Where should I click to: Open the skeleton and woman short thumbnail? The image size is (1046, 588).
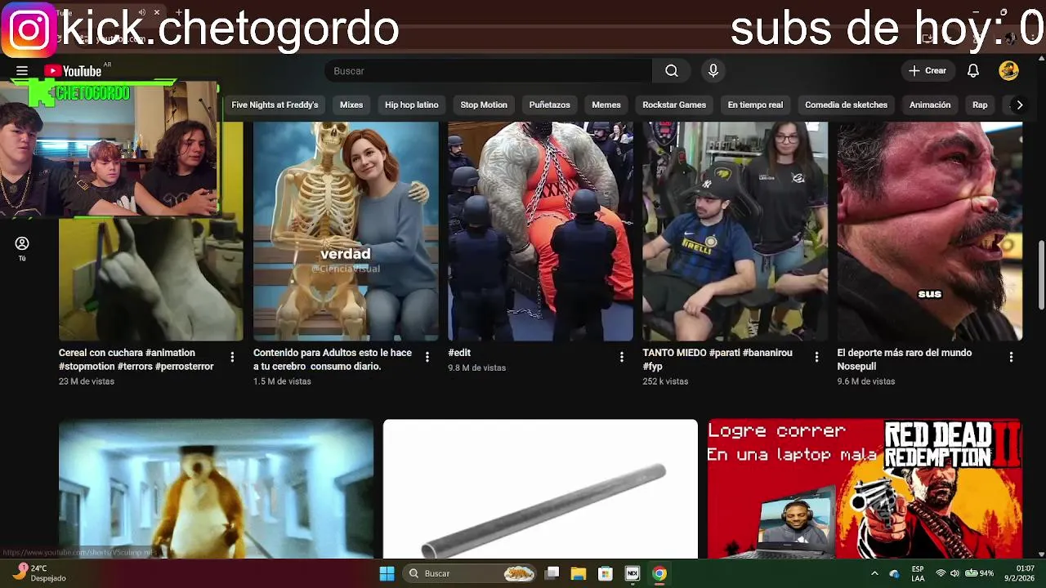tap(346, 231)
